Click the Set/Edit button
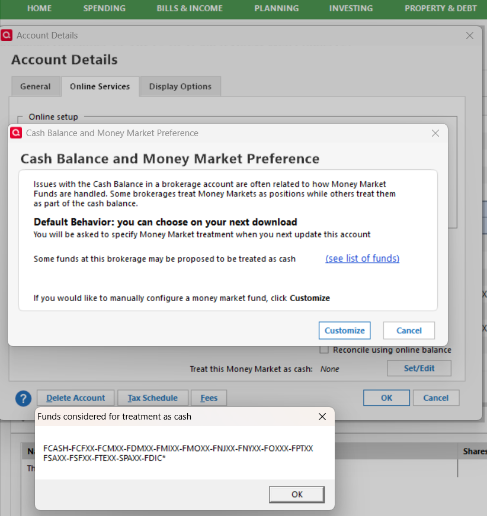 click(419, 368)
